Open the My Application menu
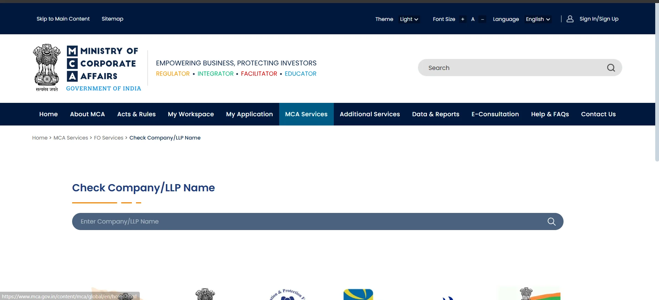 click(x=250, y=114)
